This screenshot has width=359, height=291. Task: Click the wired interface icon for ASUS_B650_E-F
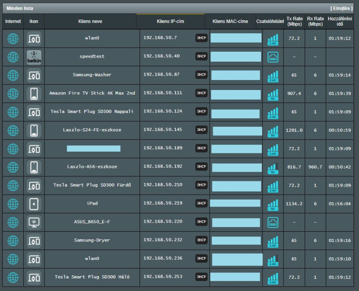(x=273, y=222)
